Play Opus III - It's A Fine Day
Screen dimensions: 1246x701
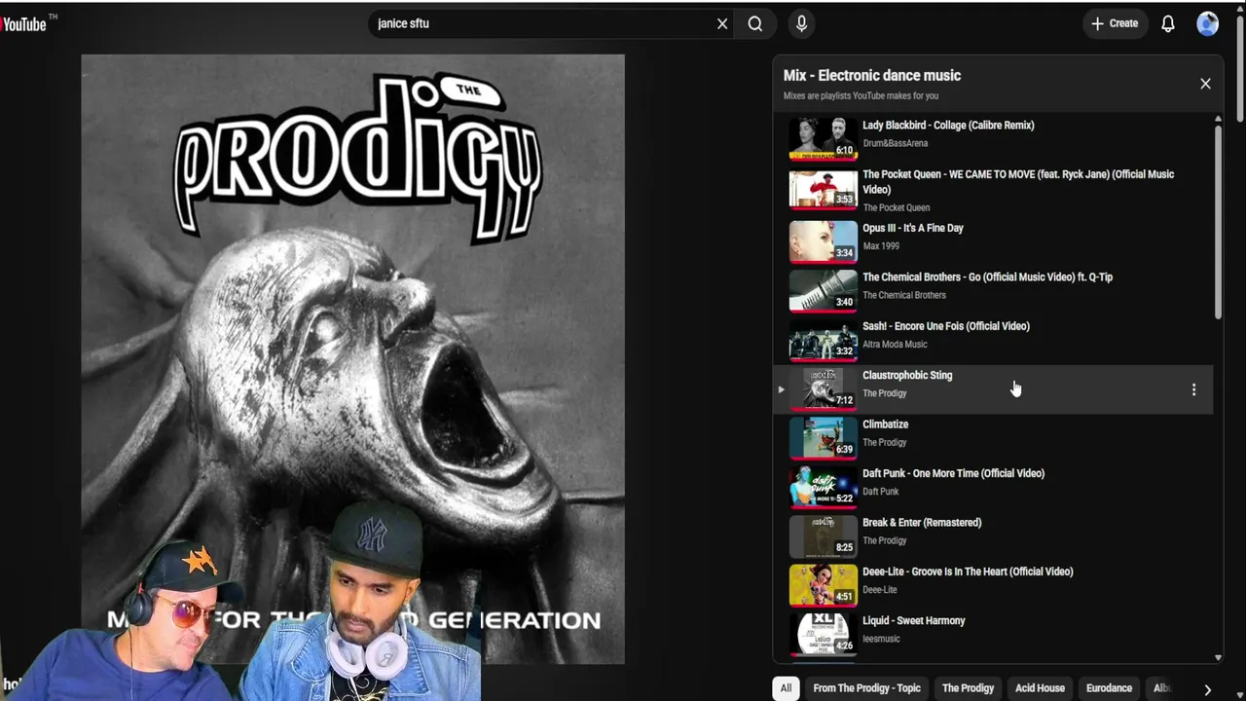click(x=913, y=228)
